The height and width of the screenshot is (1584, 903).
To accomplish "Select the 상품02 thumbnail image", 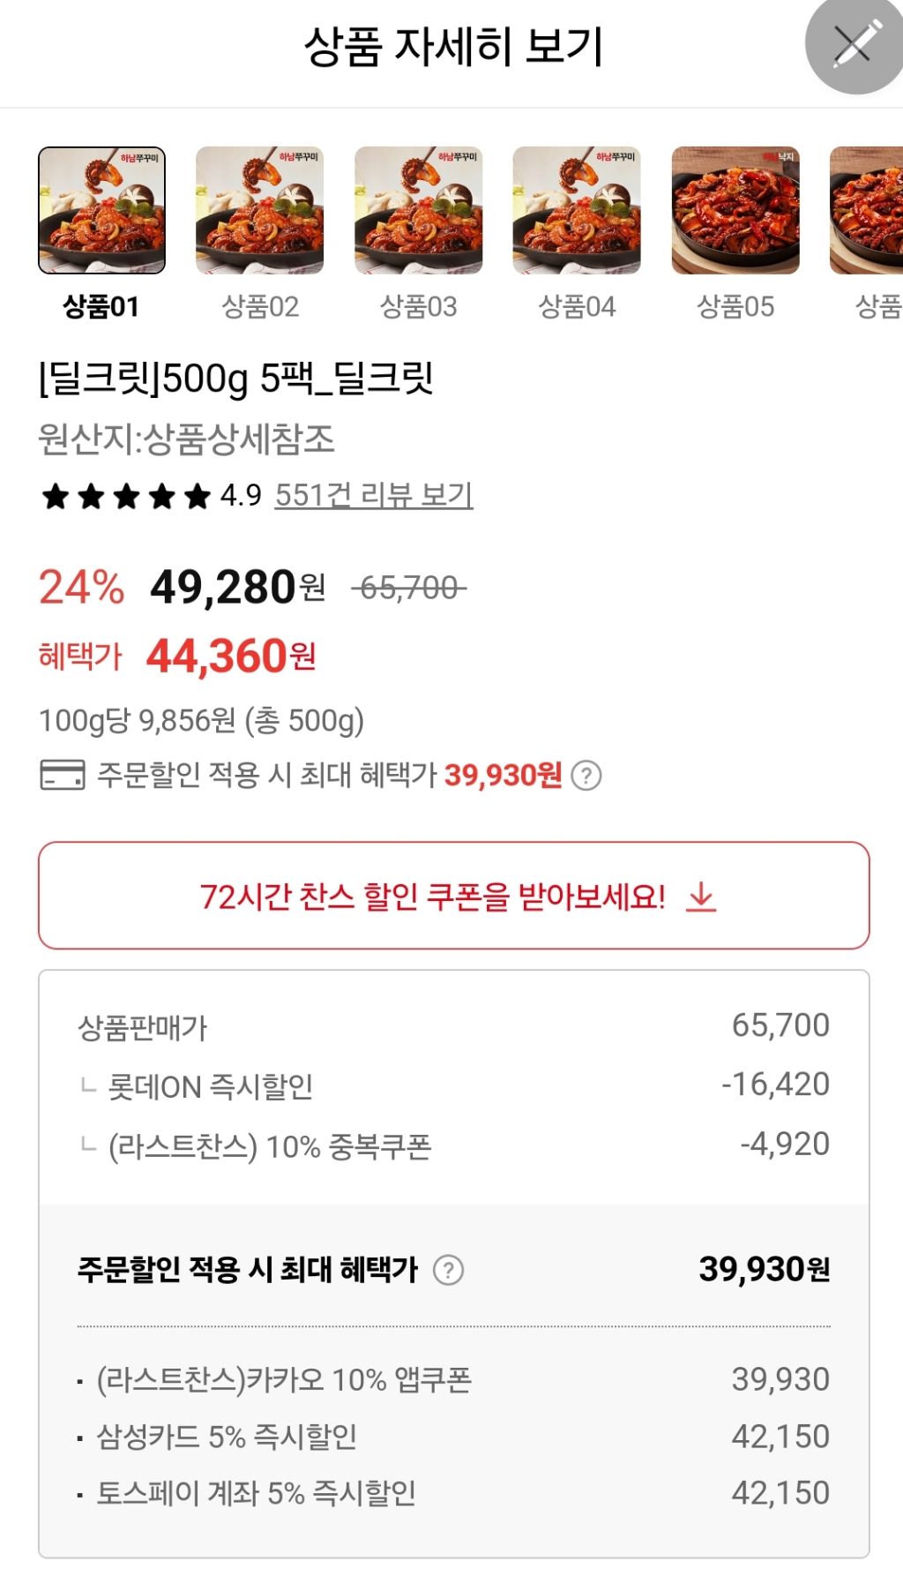I will click(x=259, y=211).
